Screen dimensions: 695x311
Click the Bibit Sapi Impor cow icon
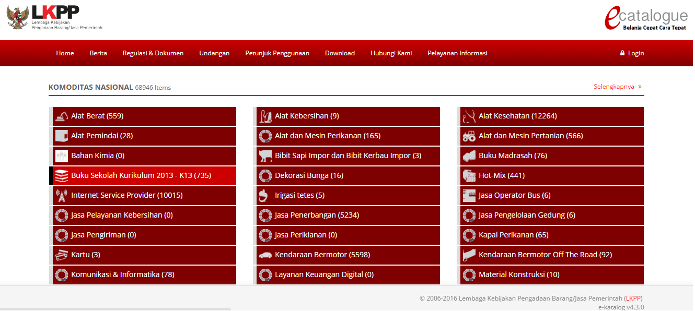(x=265, y=156)
